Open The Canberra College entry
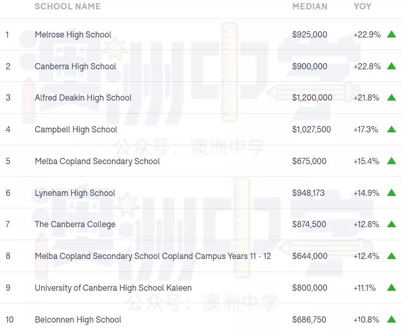 pyautogui.click(x=75, y=225)
